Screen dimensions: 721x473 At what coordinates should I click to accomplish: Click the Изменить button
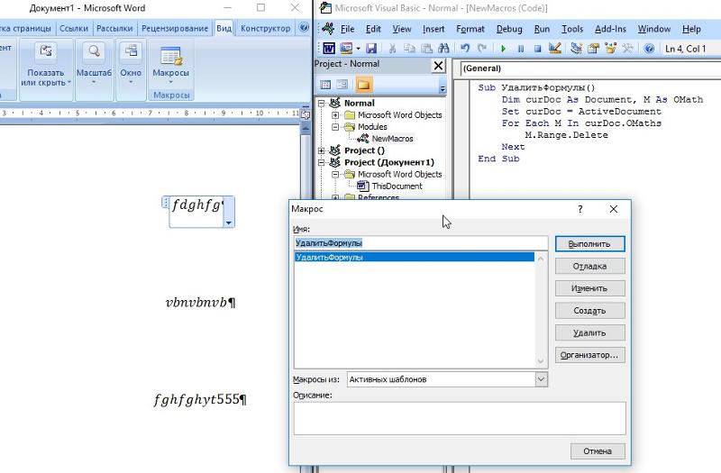589,288
